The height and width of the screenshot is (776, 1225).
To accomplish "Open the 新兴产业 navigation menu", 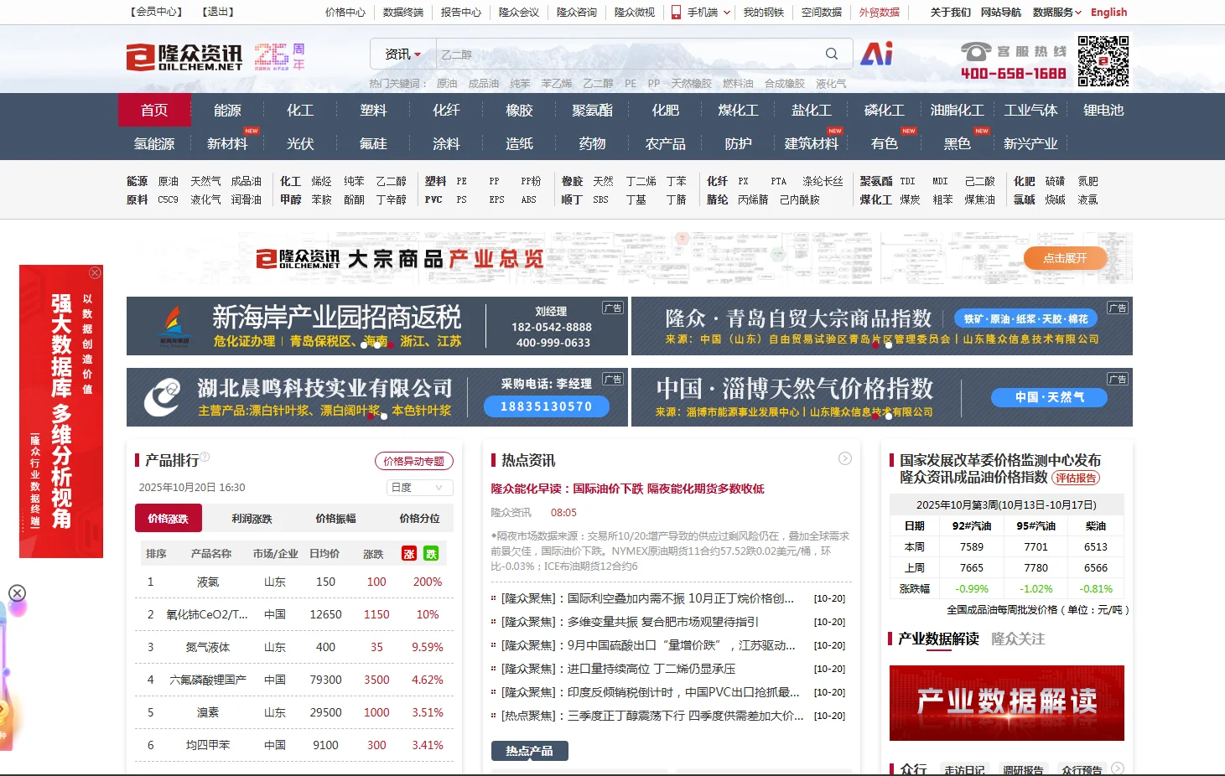I will [x=1030, y=143].
